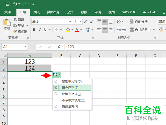This screenshot has height=125, width=166.
Task: Click the 合并后居中 merge and center button
Action: tap(140, 30)
